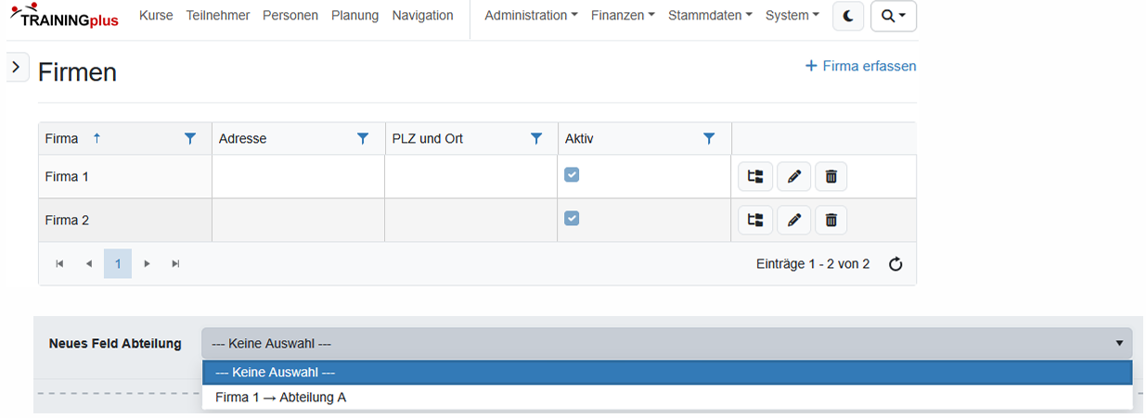Screen dimensions: 1146x418
Task: Click the filter icon in the Adresse column
Action: point(363,138)
